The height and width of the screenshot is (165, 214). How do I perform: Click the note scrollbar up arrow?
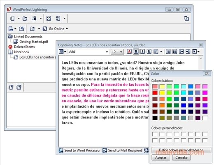point(201,58)
